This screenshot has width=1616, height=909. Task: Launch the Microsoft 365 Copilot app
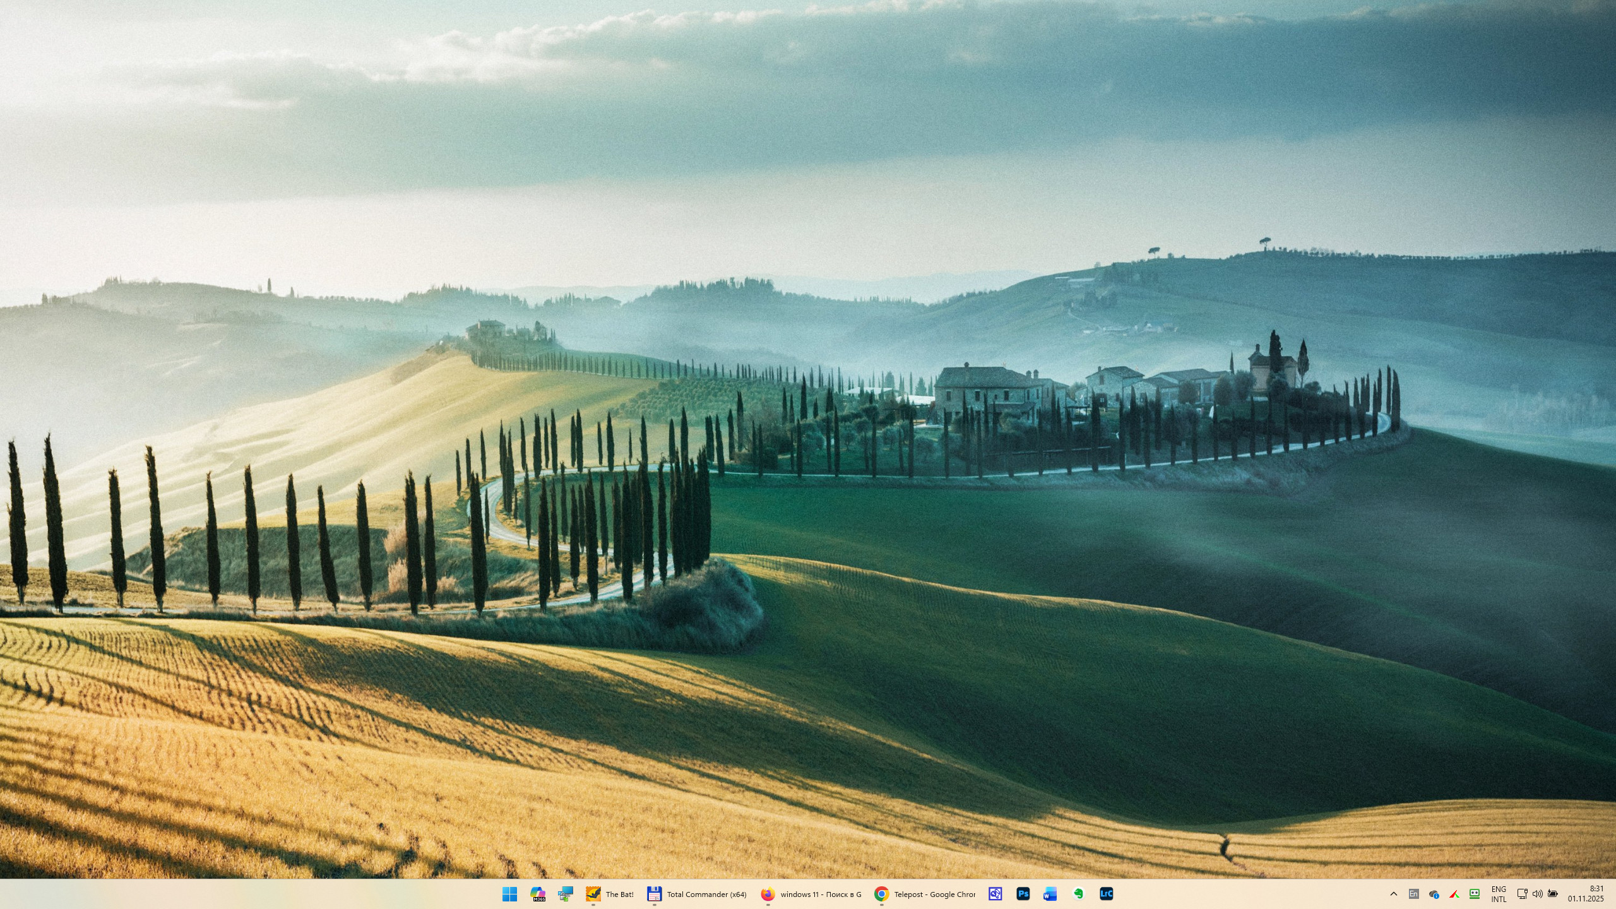click(x=538, y=894)
